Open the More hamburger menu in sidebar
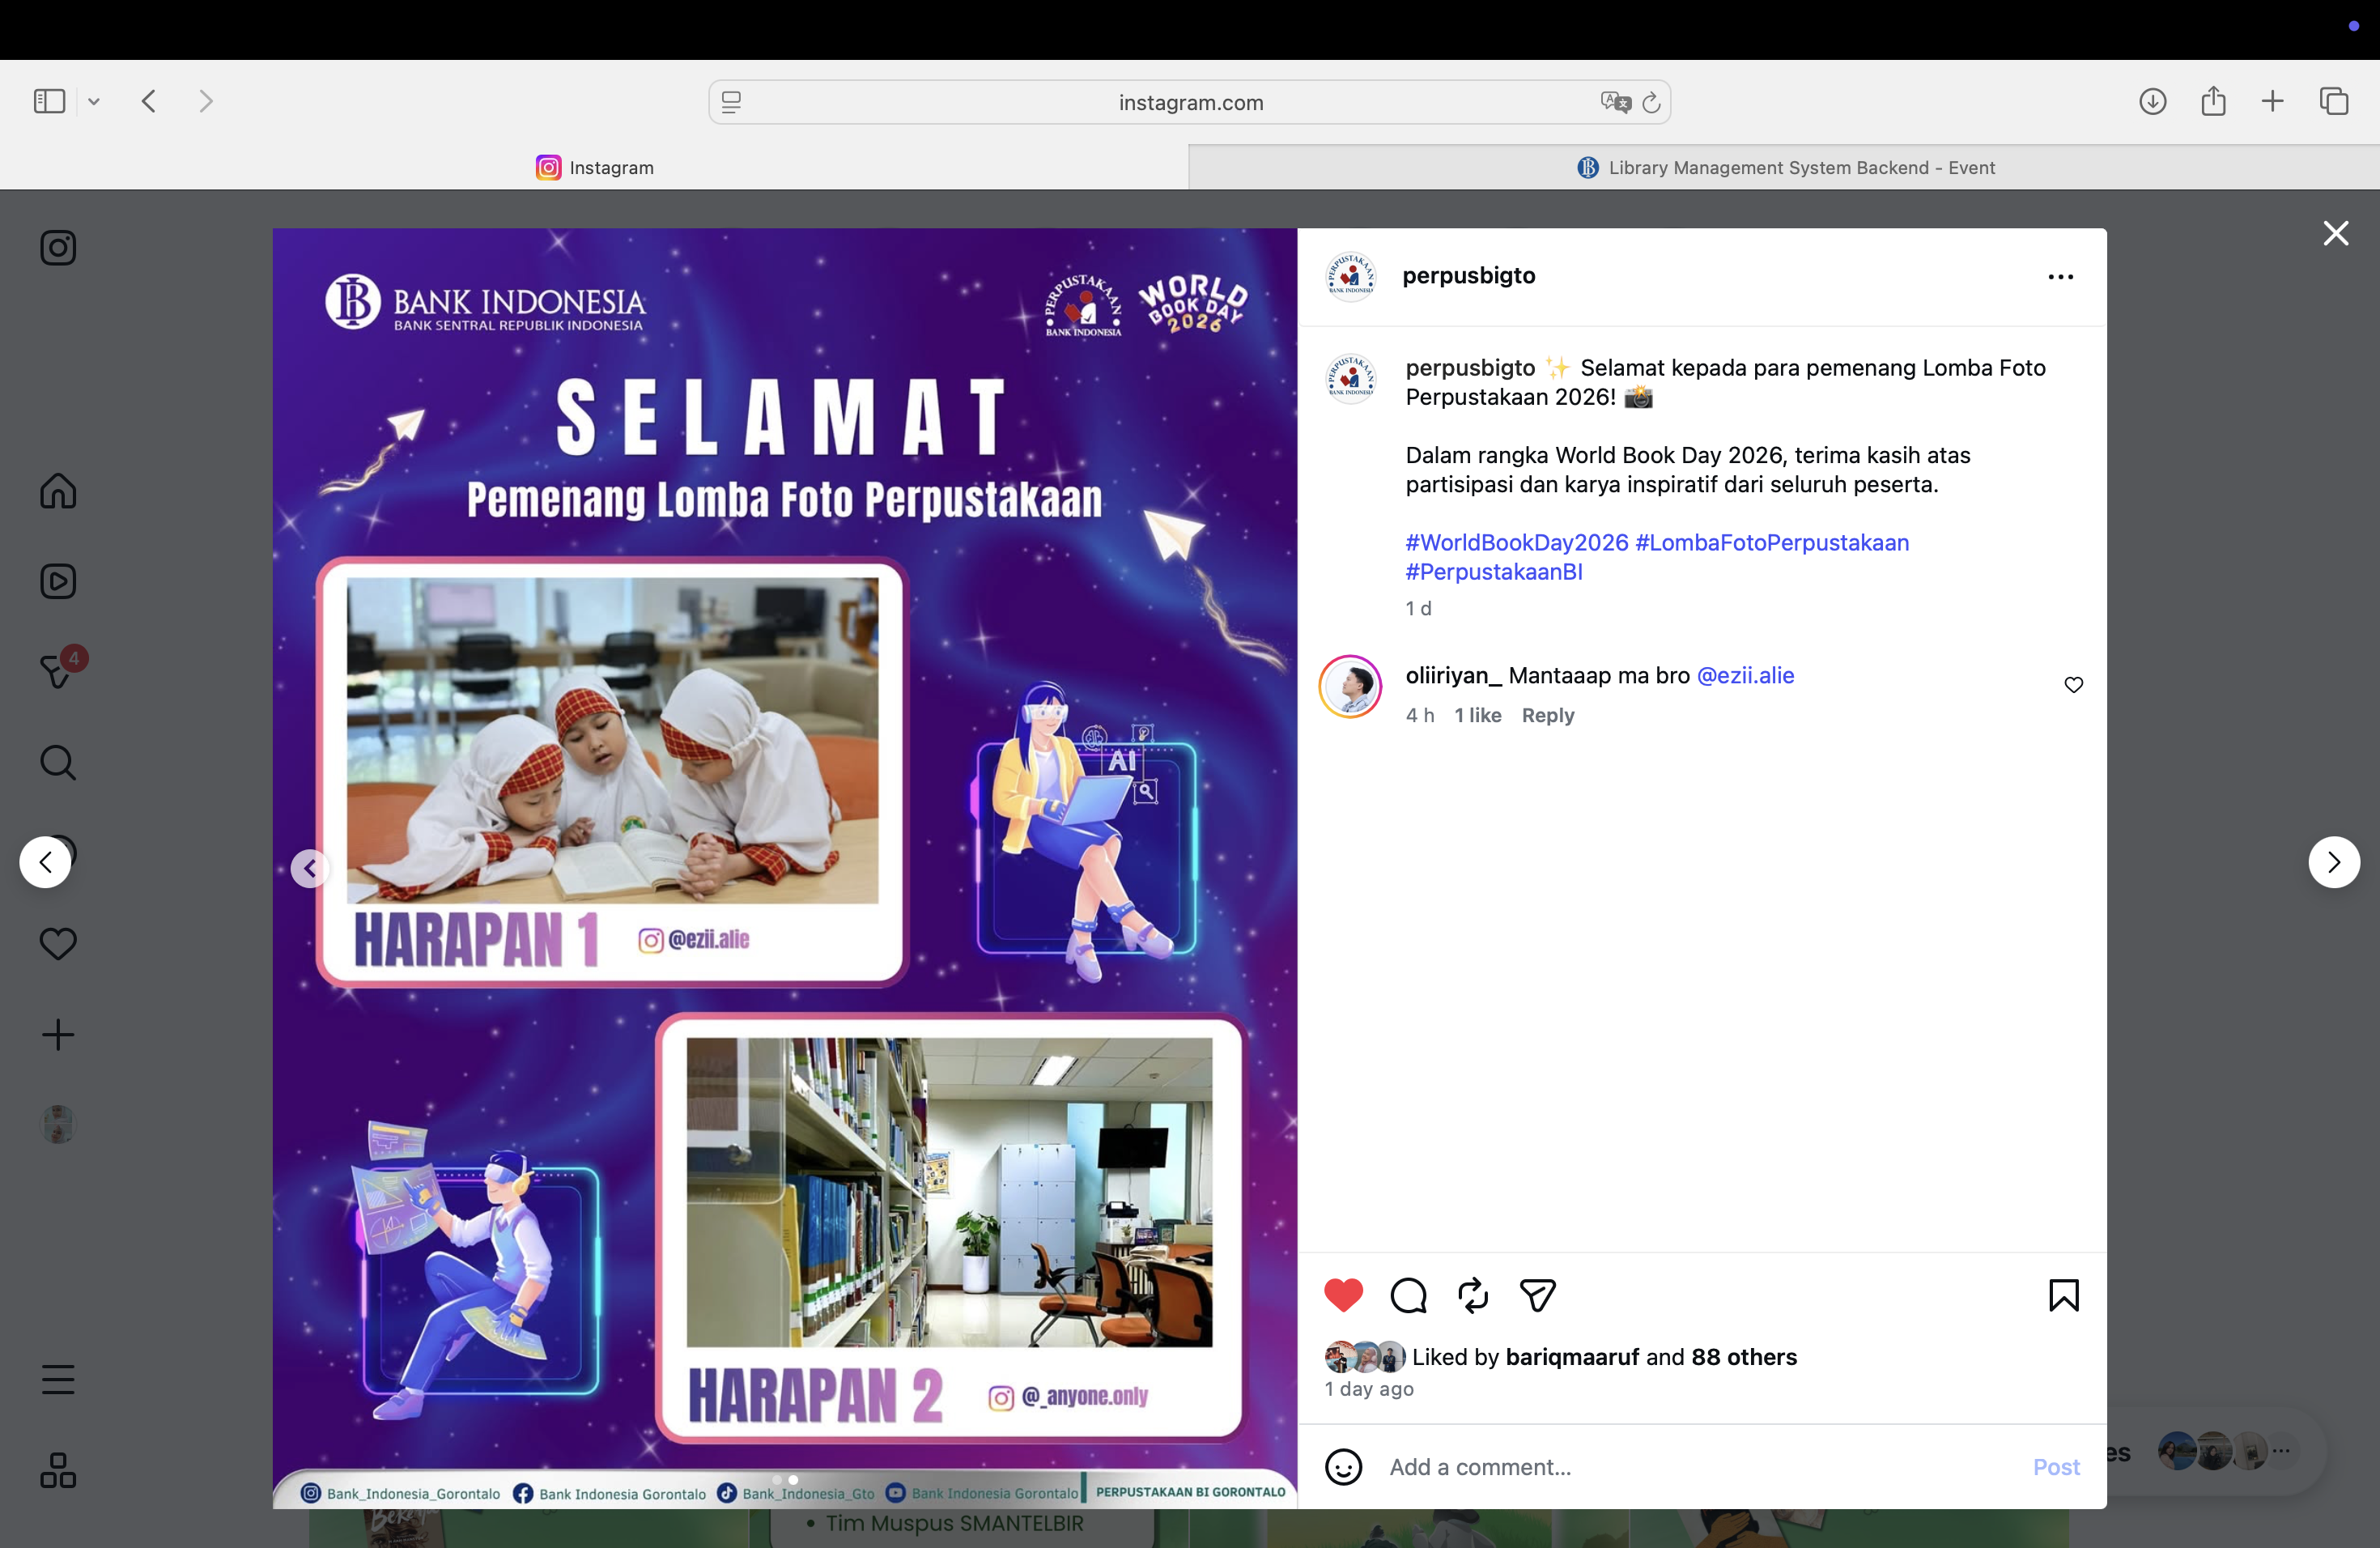This screenshot has height=1548, width=2380. [58, 1379]
